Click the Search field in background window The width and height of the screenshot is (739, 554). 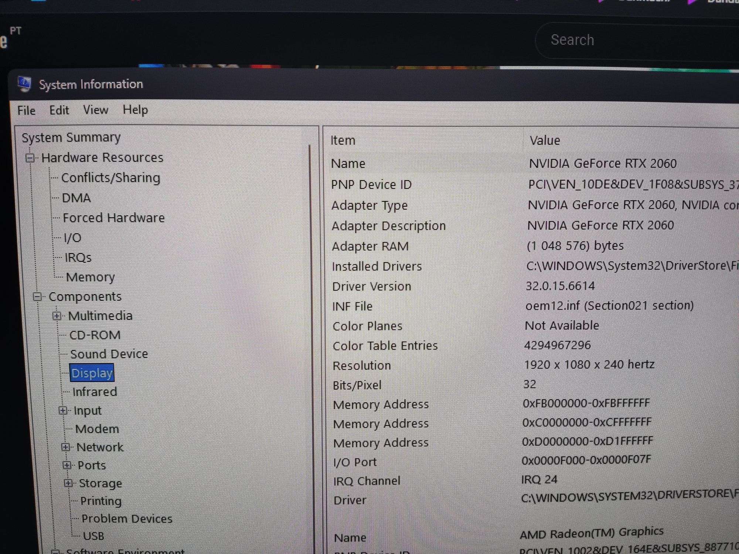(x=637, y=40)
